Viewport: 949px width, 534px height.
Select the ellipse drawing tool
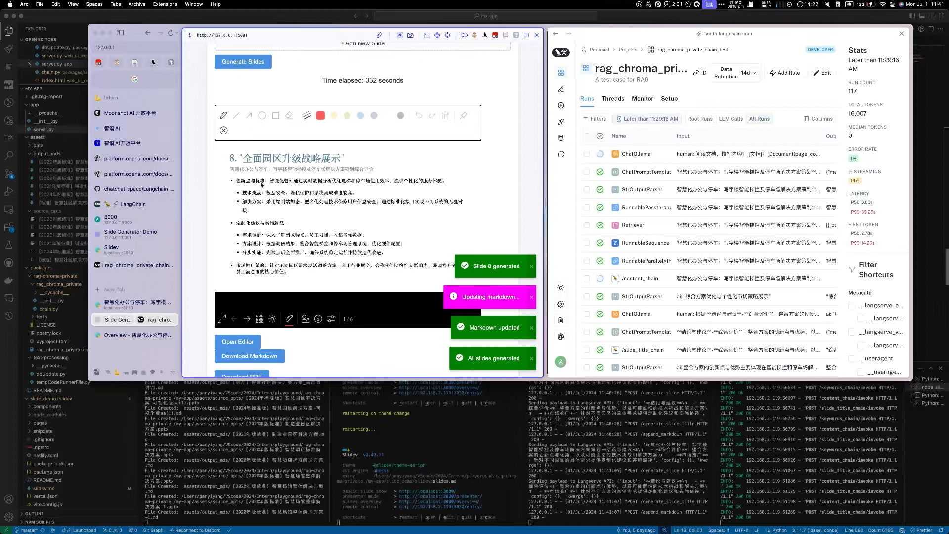tap(262, 115)
